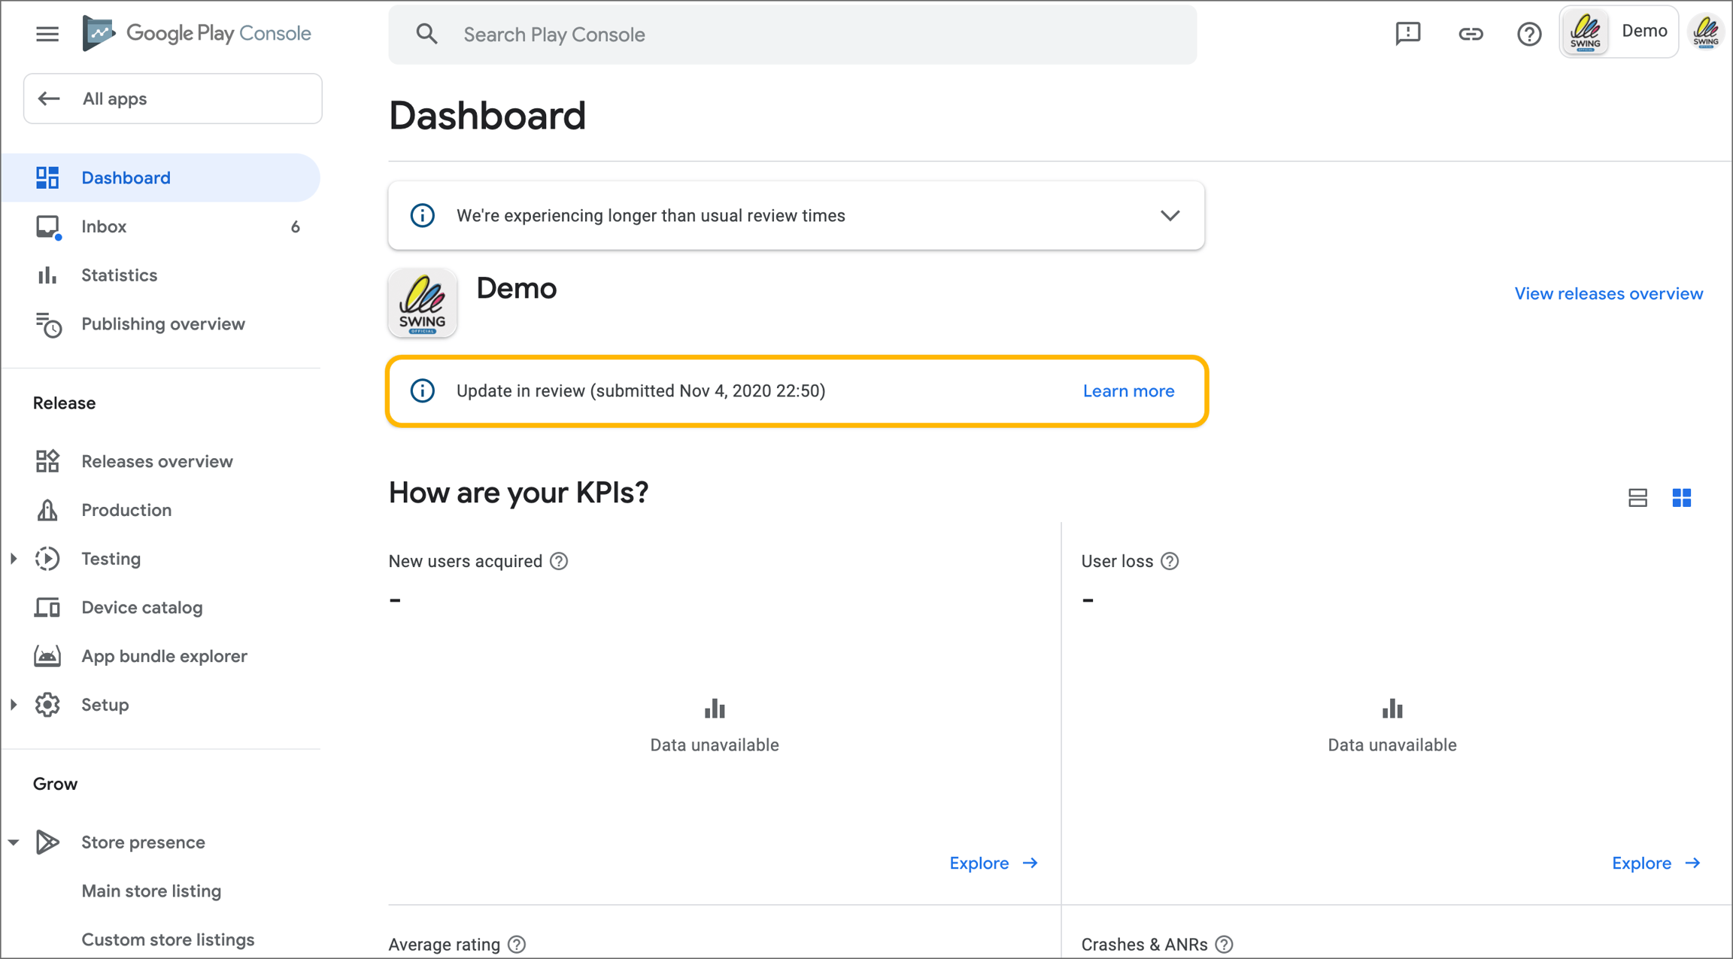Switch KPIs to list view layout

tap(1637, 497)
